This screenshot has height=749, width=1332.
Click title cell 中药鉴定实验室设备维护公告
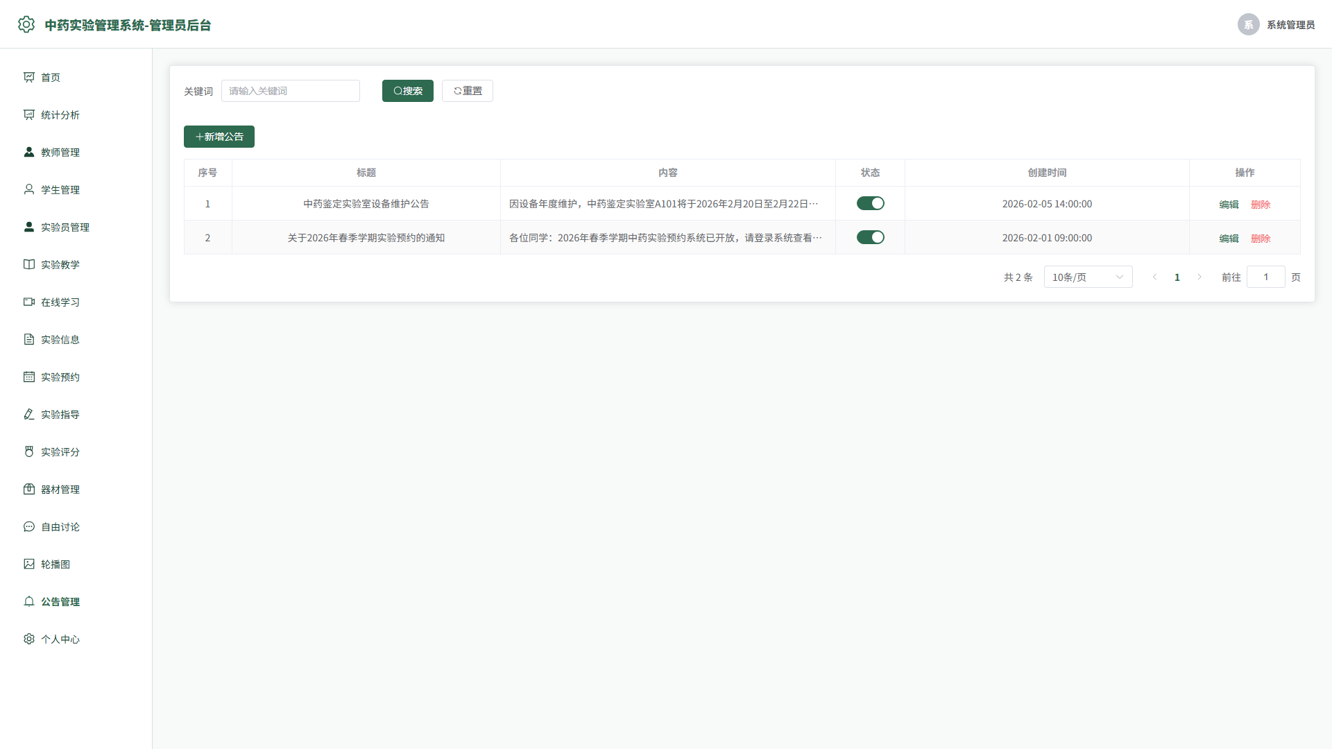[366, 204]
